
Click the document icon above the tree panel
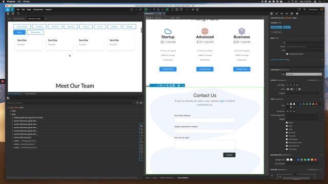(8, 98)
